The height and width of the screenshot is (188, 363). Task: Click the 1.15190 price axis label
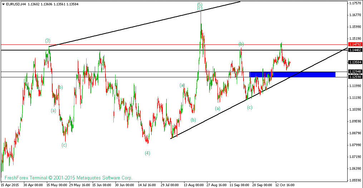[x=355, y=39]
